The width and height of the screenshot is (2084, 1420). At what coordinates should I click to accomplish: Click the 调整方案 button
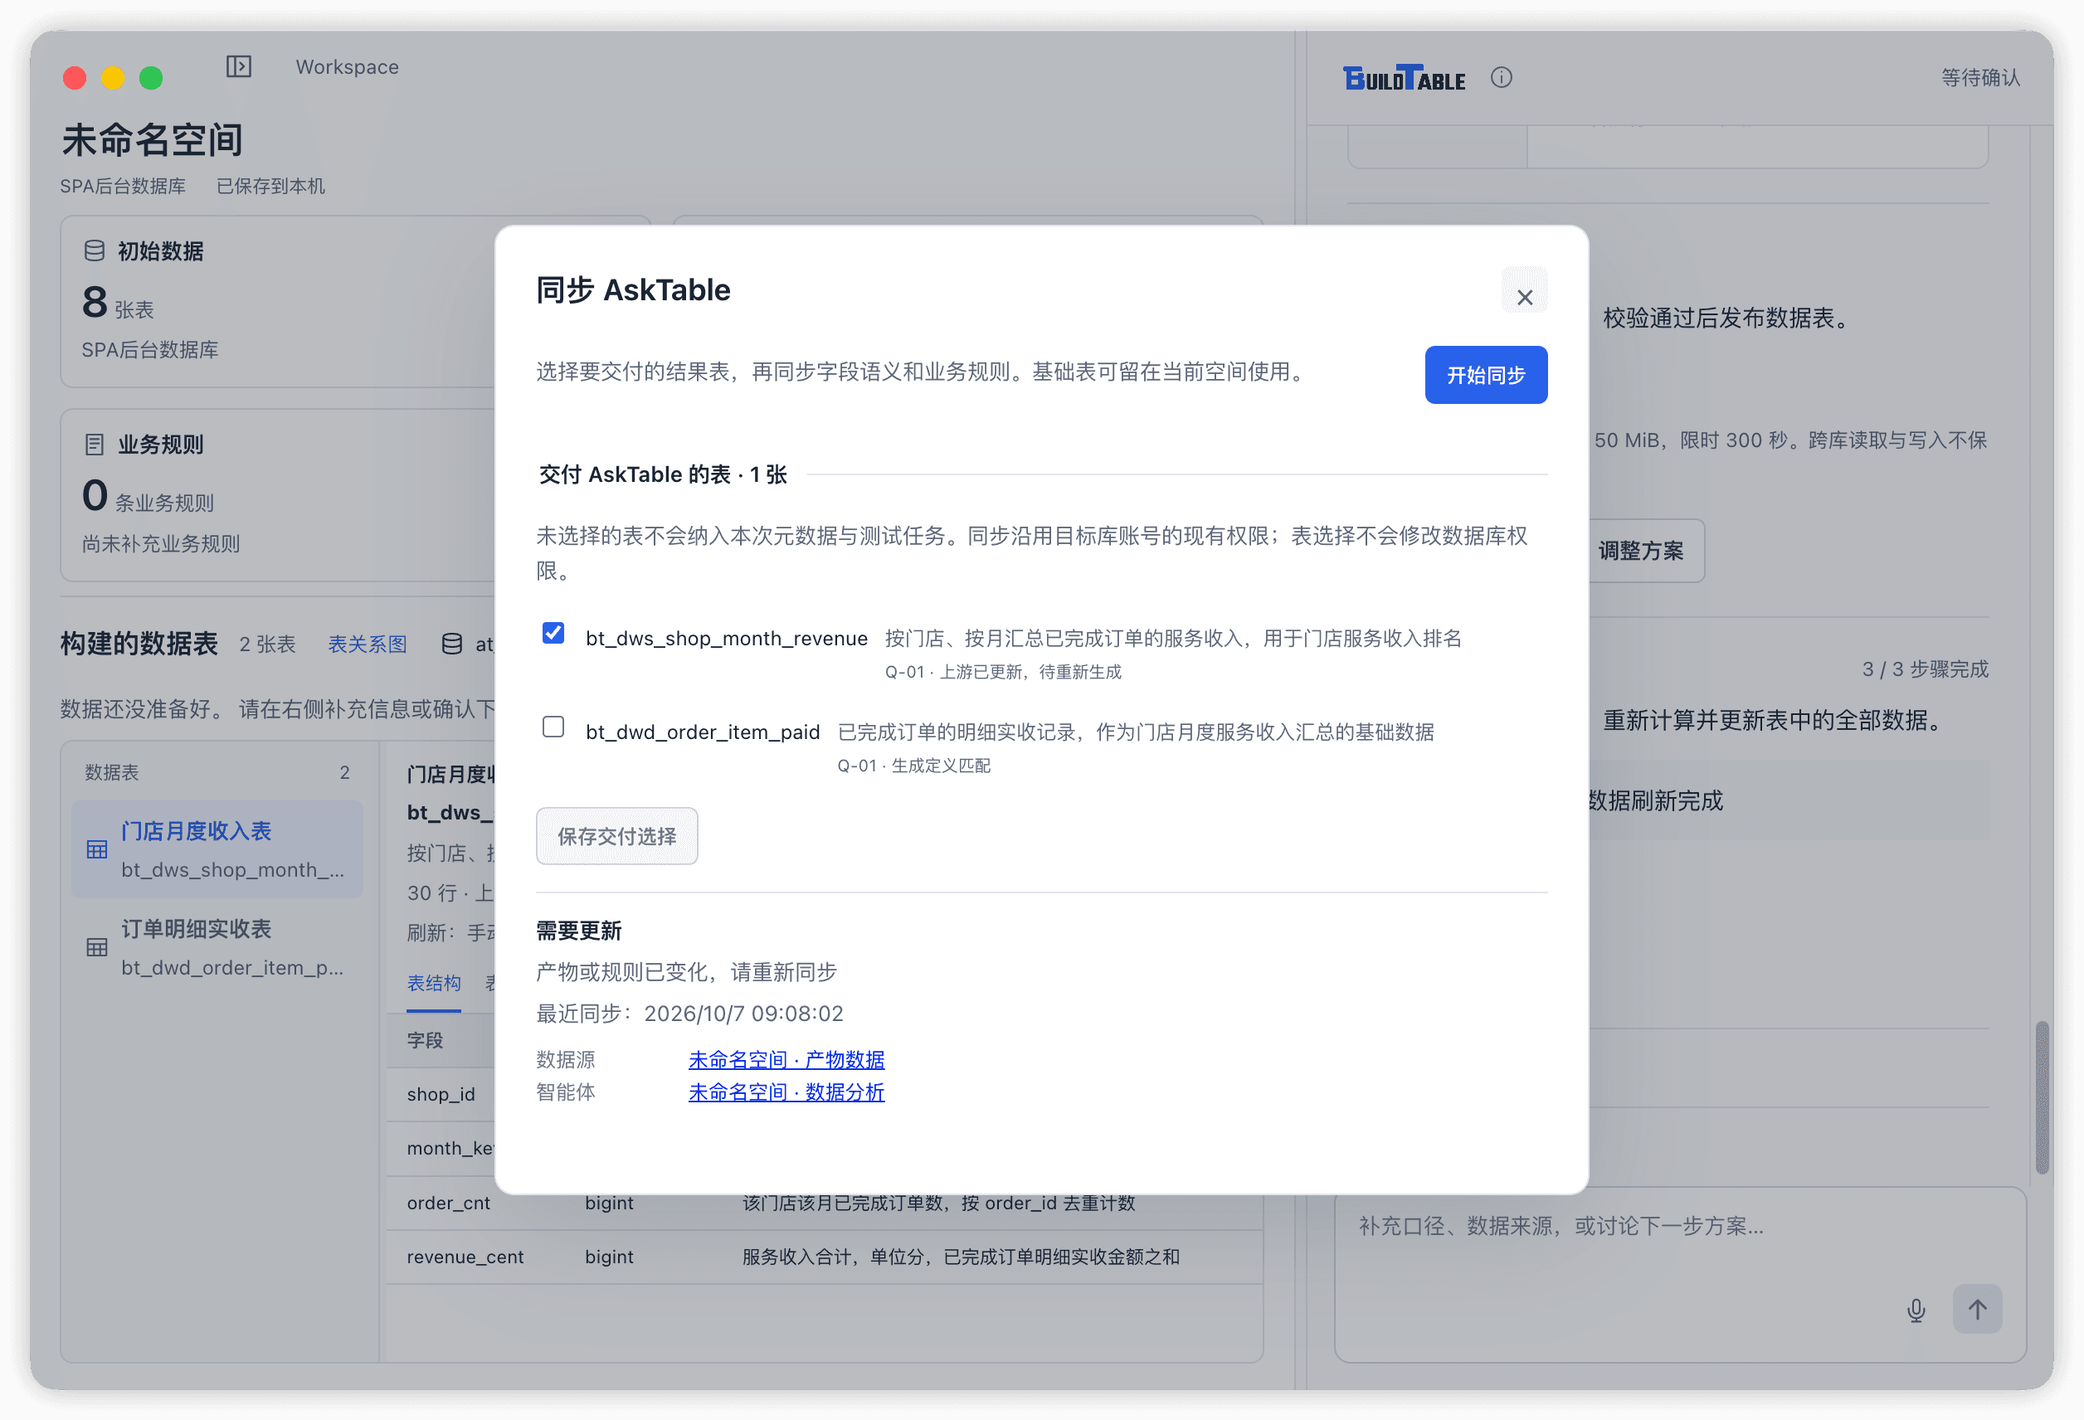(x=1641, y=551)
